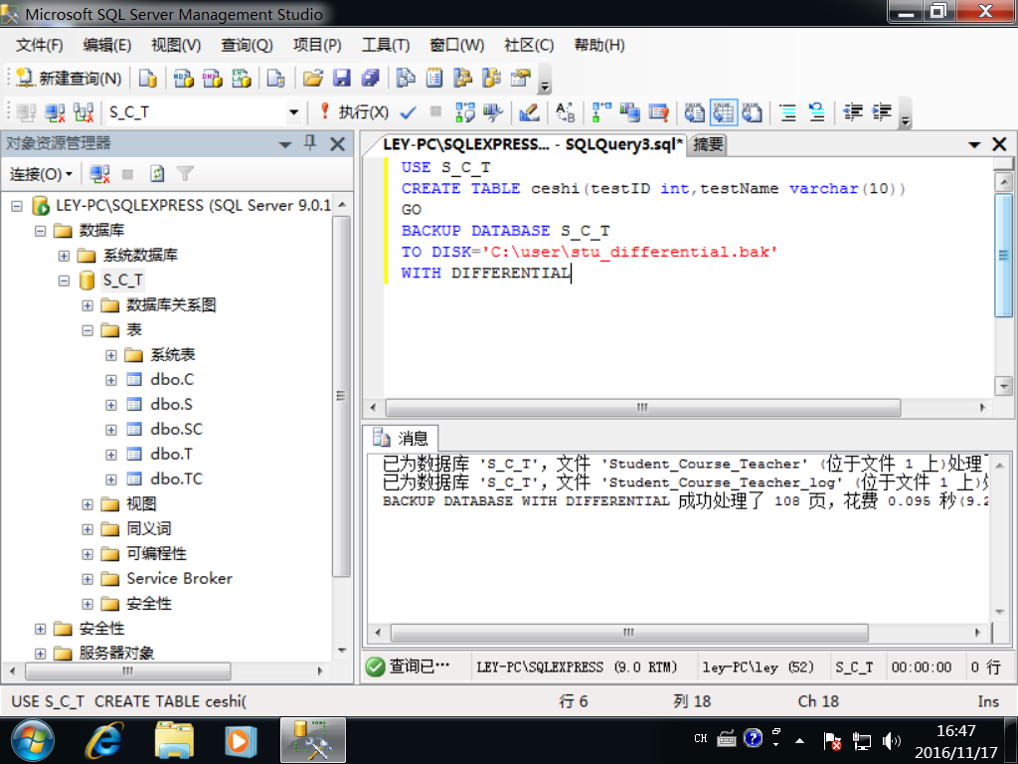Viewport: 1018px width, 764px height.
Task: Click the Disconnect icon in Object Explorer
Action: [x=99, y=174]
